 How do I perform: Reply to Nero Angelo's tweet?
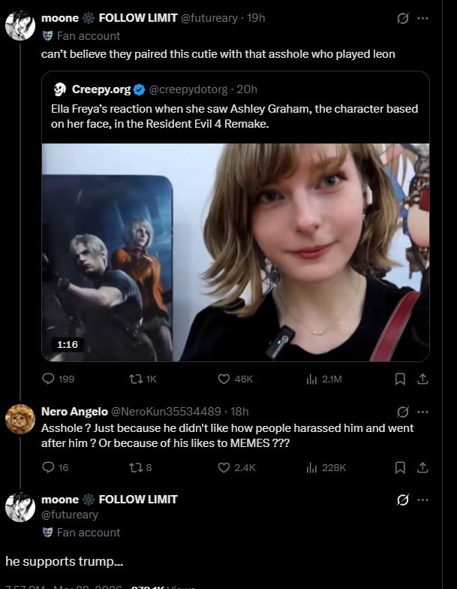tap(49, 467)
